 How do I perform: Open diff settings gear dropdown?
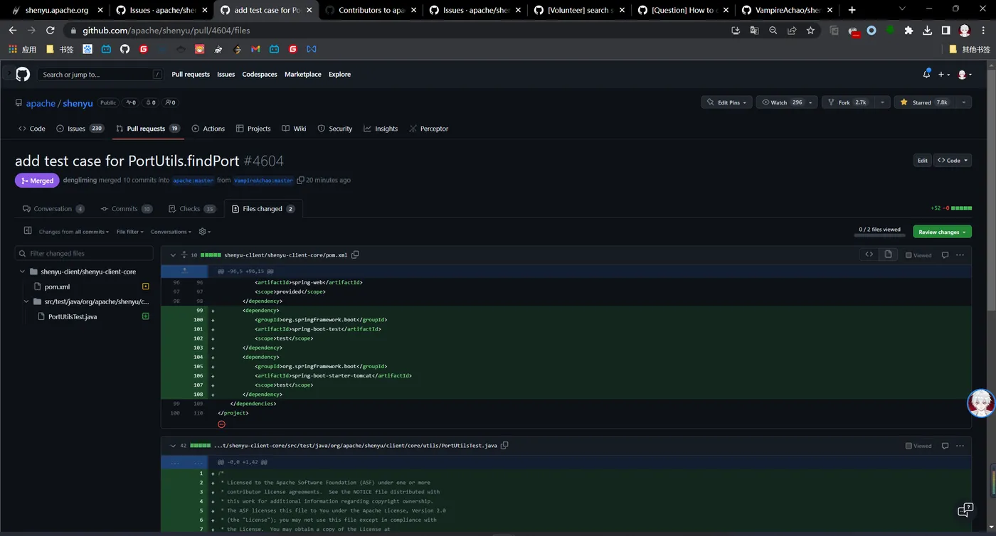pyautogui.click(x=204, y=232)
